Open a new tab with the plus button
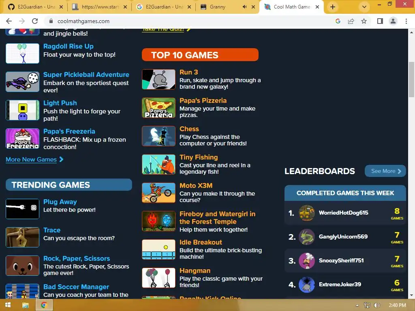 click(333, 7)
